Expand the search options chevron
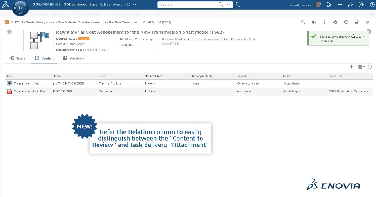Screen dimensions: 376x197 coord(228,5)
